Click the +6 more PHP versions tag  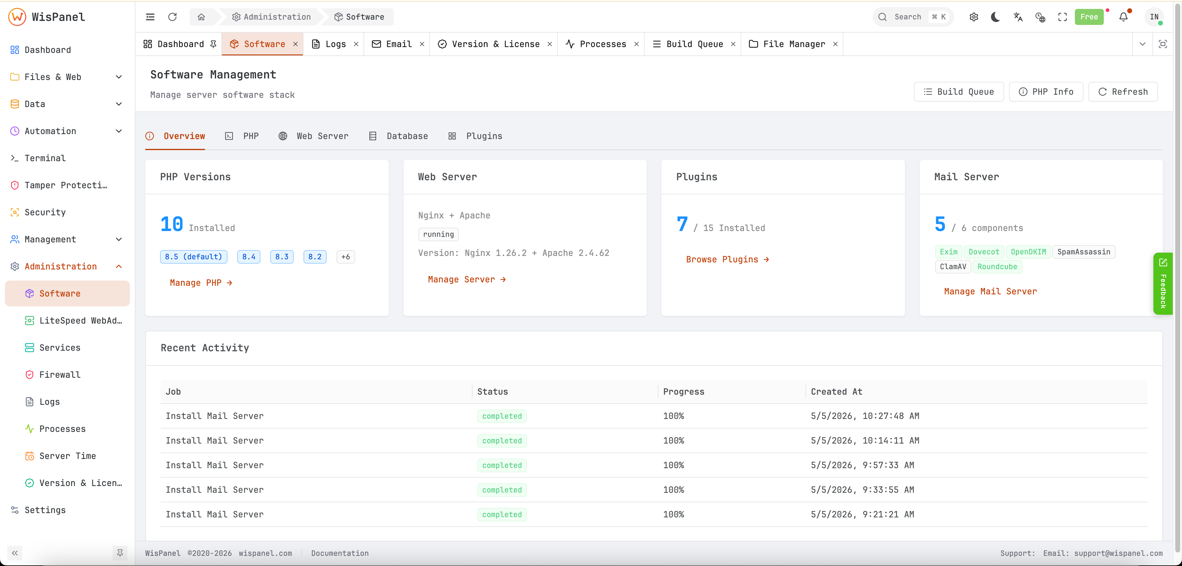345,257
